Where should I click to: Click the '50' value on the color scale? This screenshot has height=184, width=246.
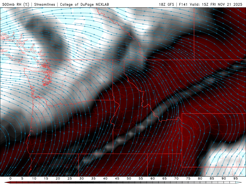tap(129, 178)
